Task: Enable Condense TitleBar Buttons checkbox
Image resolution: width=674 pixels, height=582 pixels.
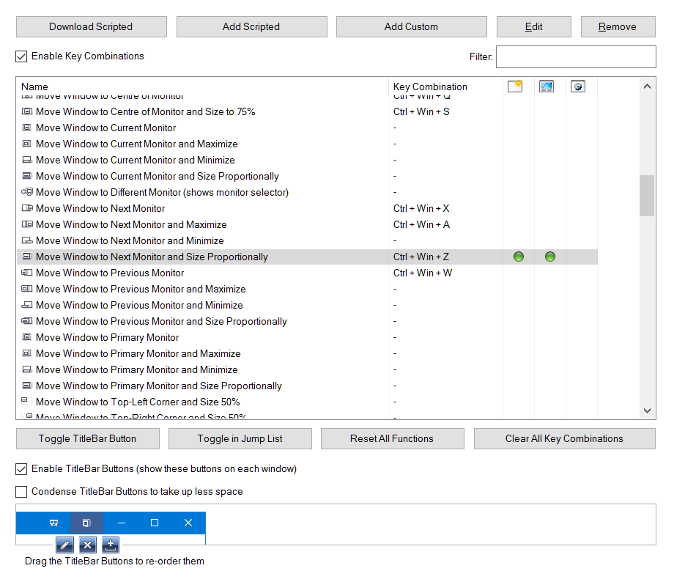Action: click(22, 492)
